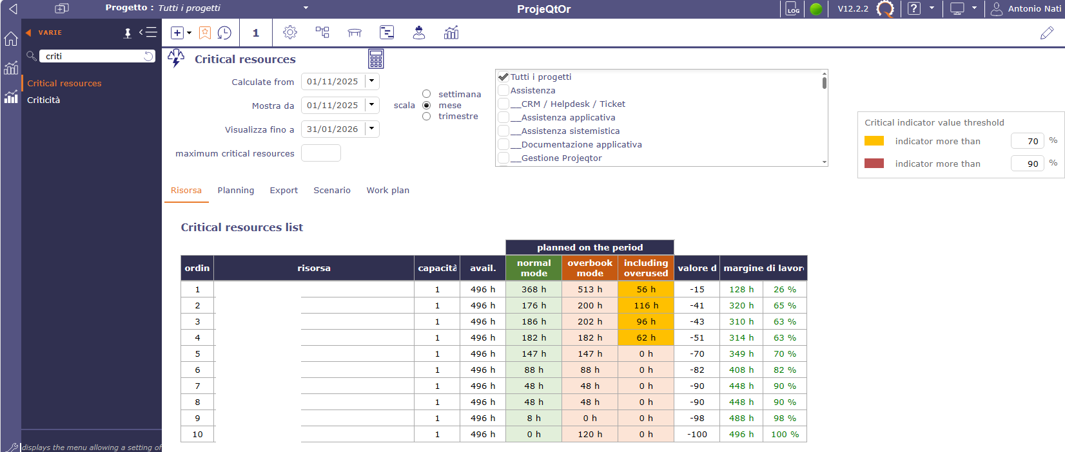This screenshot has width=1065, height=452.
Task: Expand the Progetto selector dropdown arrow
Action: pyautogui.click(x=306, y=8)
